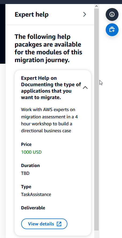Select the Expert help panel title
This screenshot has height=238, width=122.
tap(32, 14)
